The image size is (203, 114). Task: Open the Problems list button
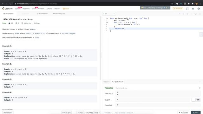point(8,113)
